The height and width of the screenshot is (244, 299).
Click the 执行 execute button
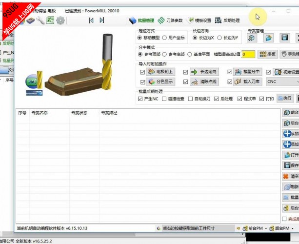(x=285, y=98)
